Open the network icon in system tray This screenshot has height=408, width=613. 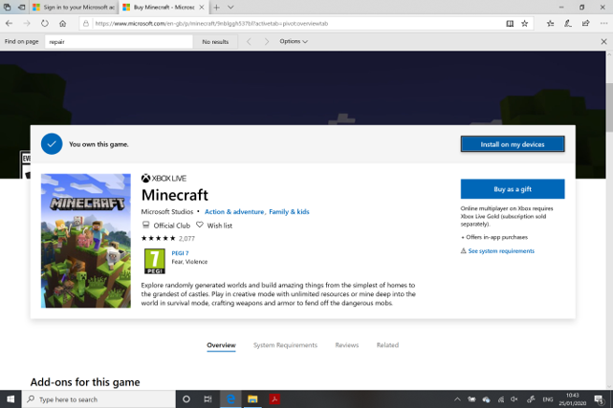click(501, 399)
